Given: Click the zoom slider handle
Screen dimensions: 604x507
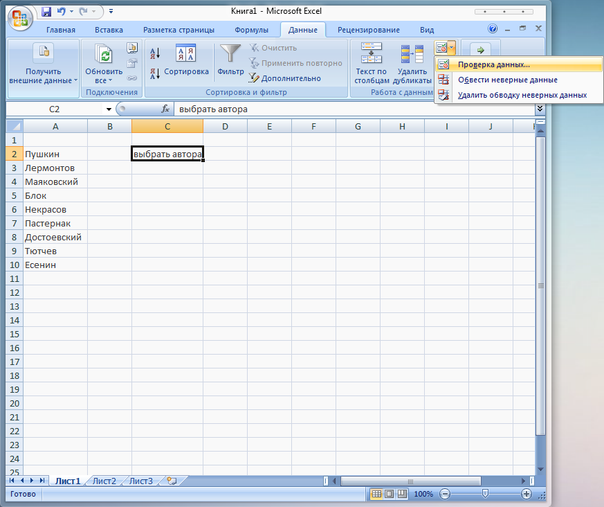Looking at the screenshot, I should [x=486, y=494].
